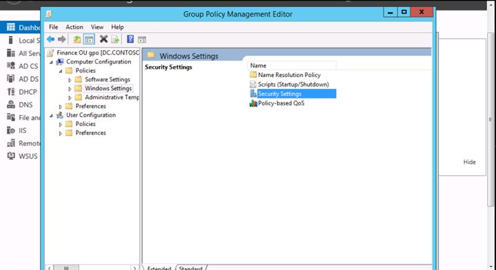Expand Preferences under User Configuration
The image size is (496, 270).
(61, 134)
